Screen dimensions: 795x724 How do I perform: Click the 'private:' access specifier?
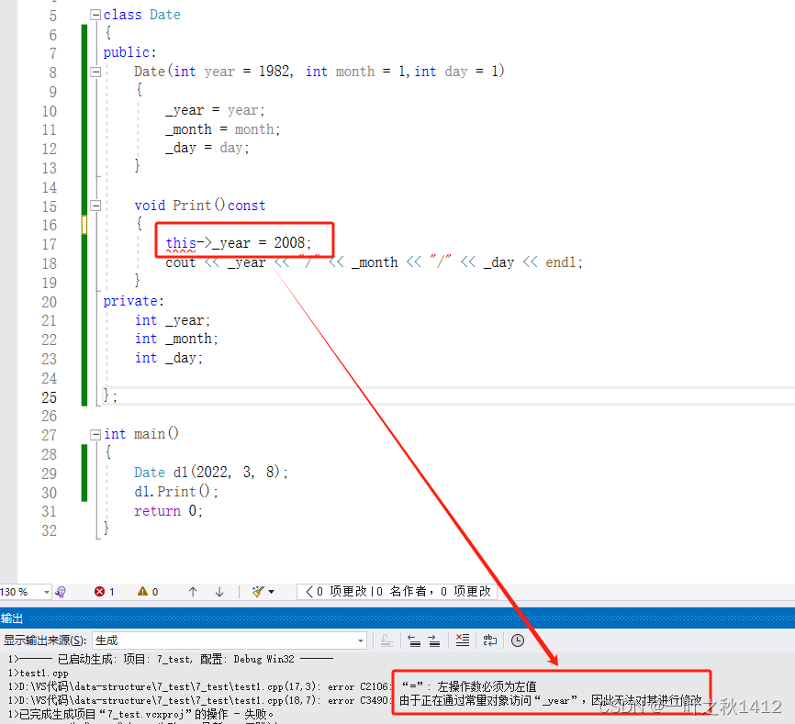point(134,302)
